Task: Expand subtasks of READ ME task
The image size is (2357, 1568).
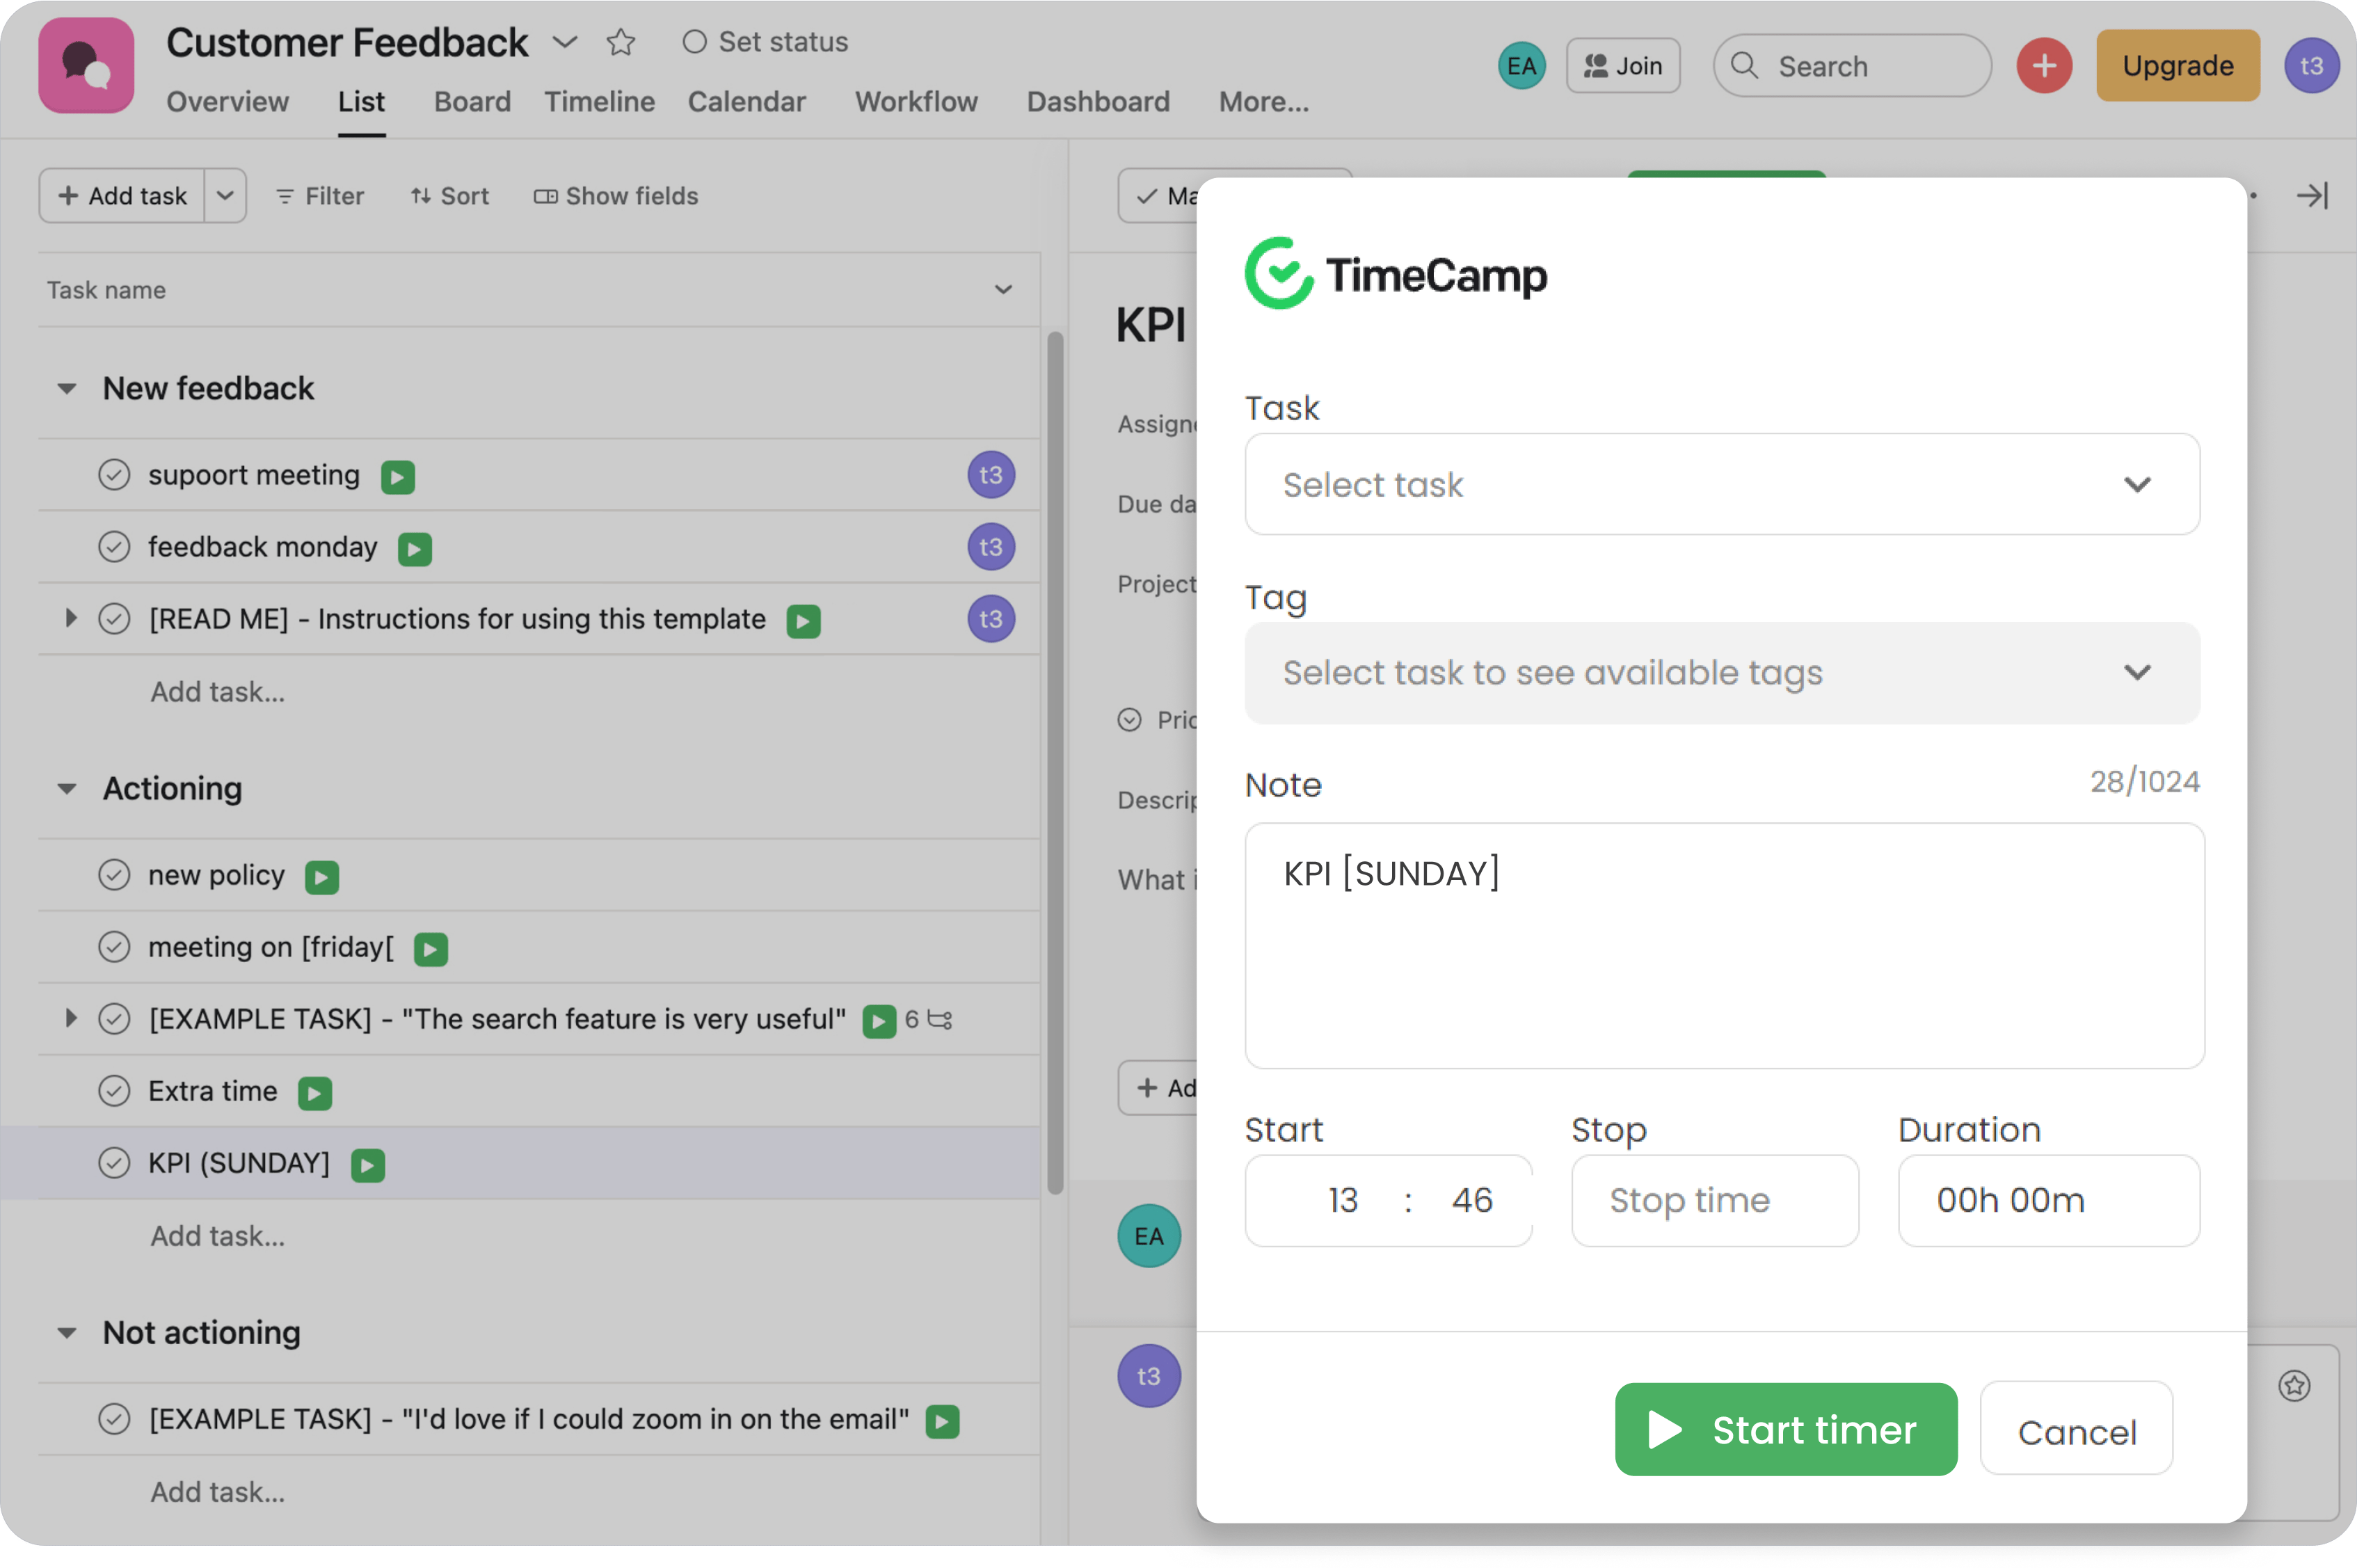Action: point(70,618)
